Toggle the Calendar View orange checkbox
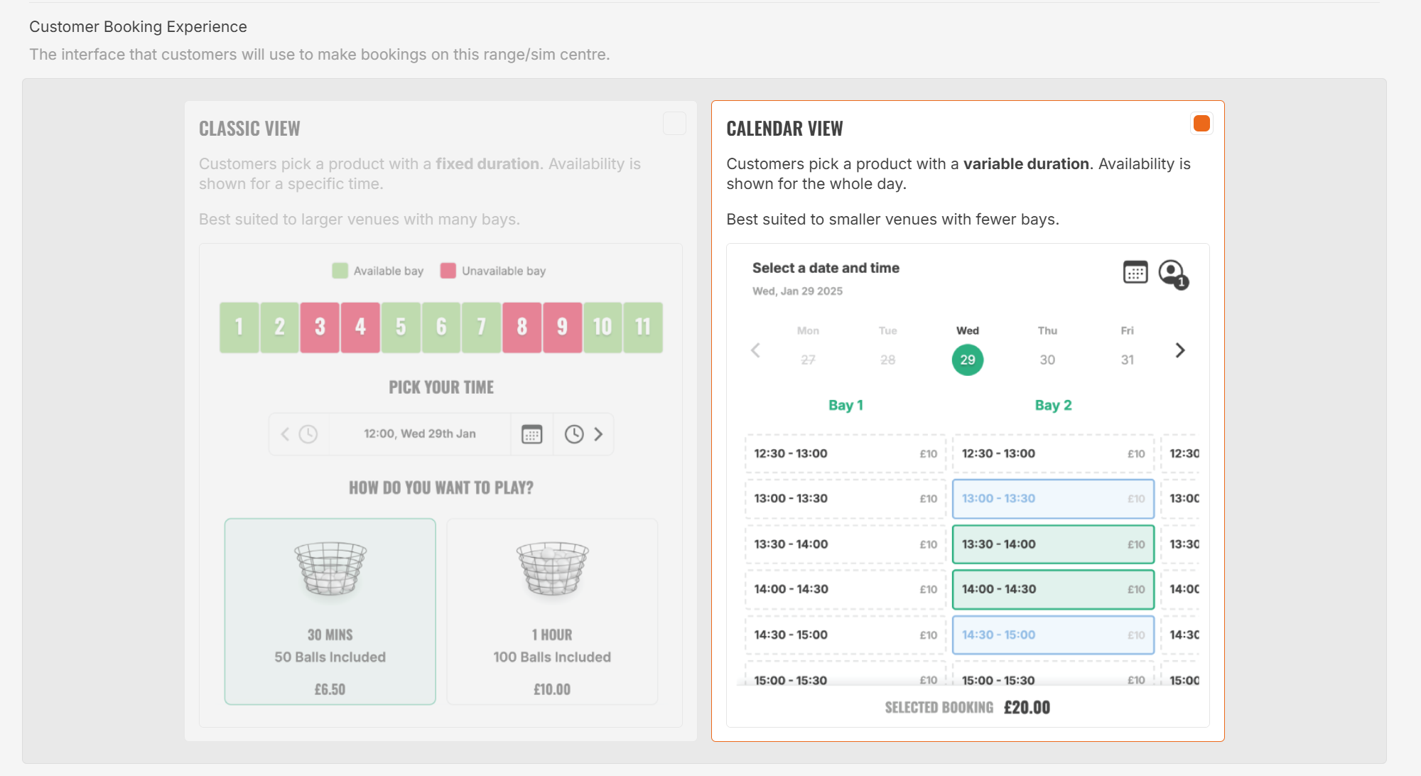This screenshot has width=1421, height=776. pyautogui.click(x=1201, y=124)
